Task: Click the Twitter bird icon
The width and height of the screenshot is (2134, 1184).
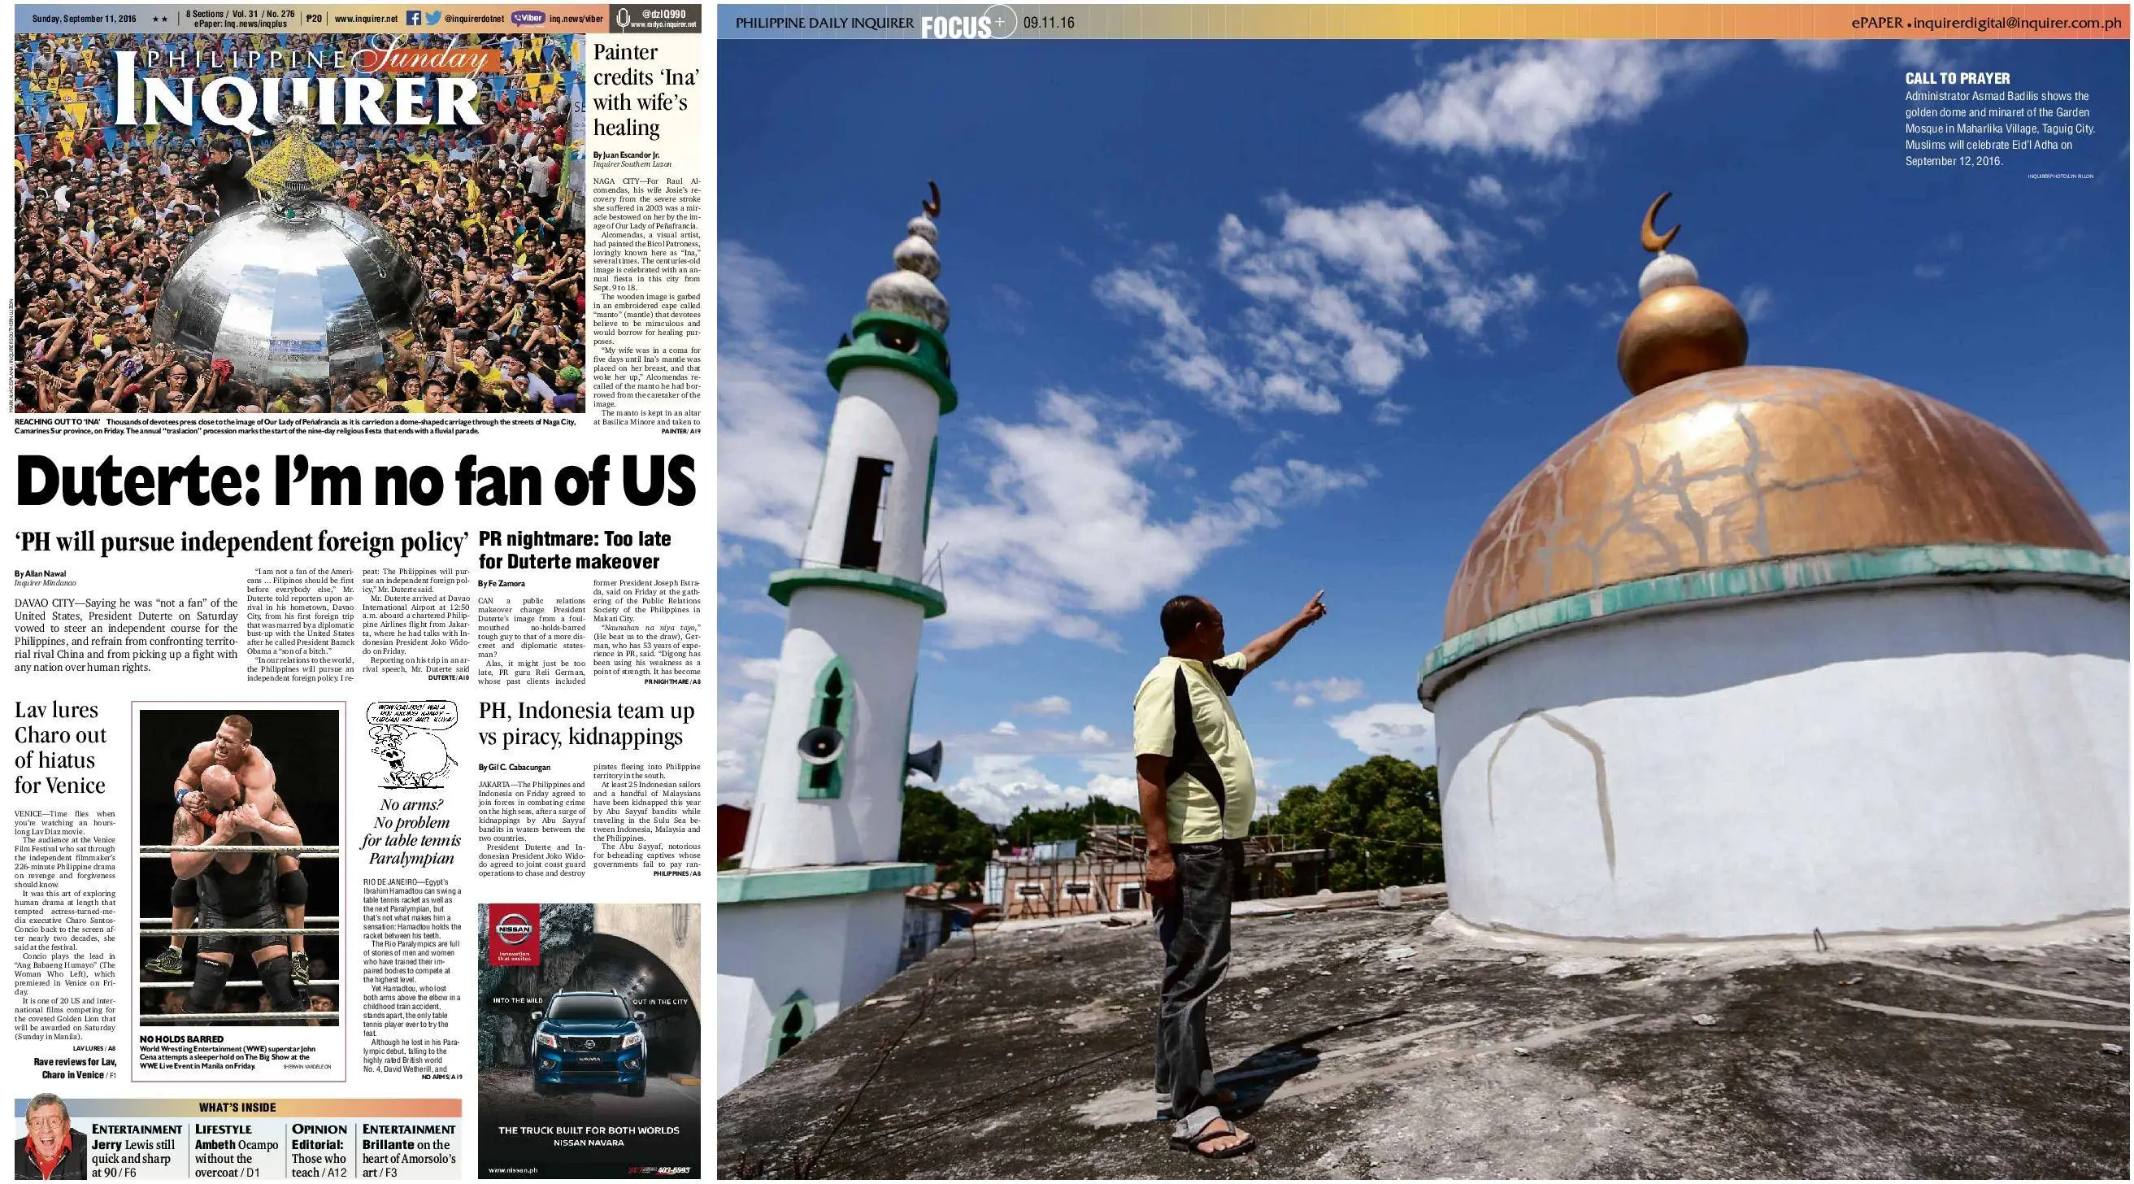Action: 432,18
